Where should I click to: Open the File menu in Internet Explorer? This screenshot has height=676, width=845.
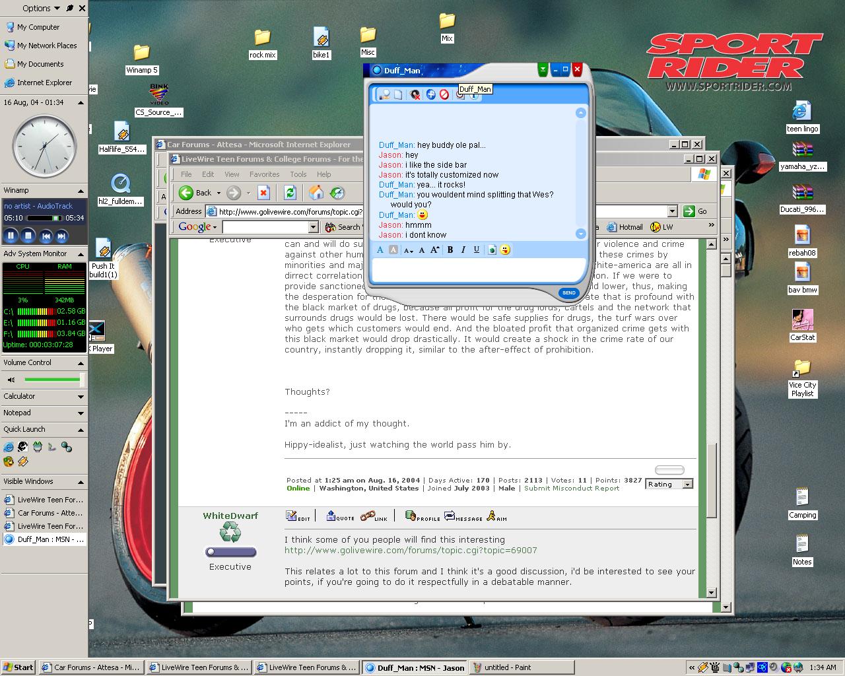tap(186, 174)
